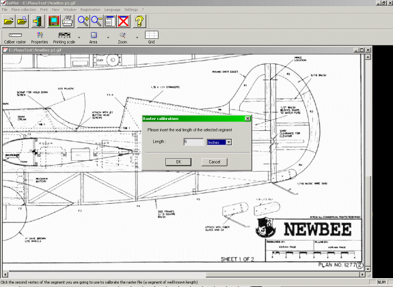Click the NEWBEE title text on plan

point(317,229)
